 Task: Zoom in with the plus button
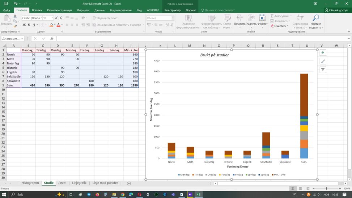point(340,189)
